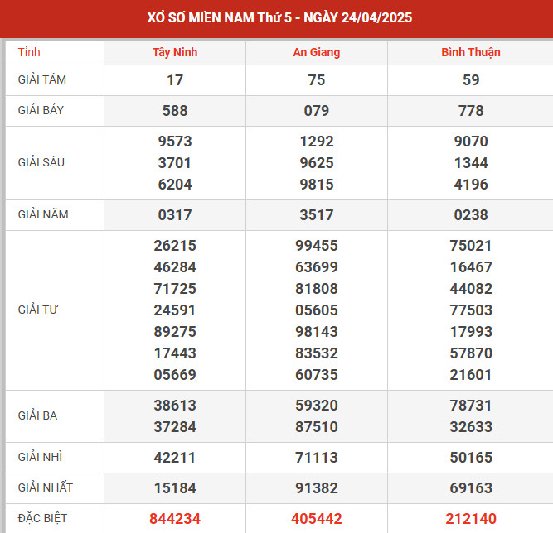
Task: Click giải sáu number 4196
Action: [x=471, y=185]
